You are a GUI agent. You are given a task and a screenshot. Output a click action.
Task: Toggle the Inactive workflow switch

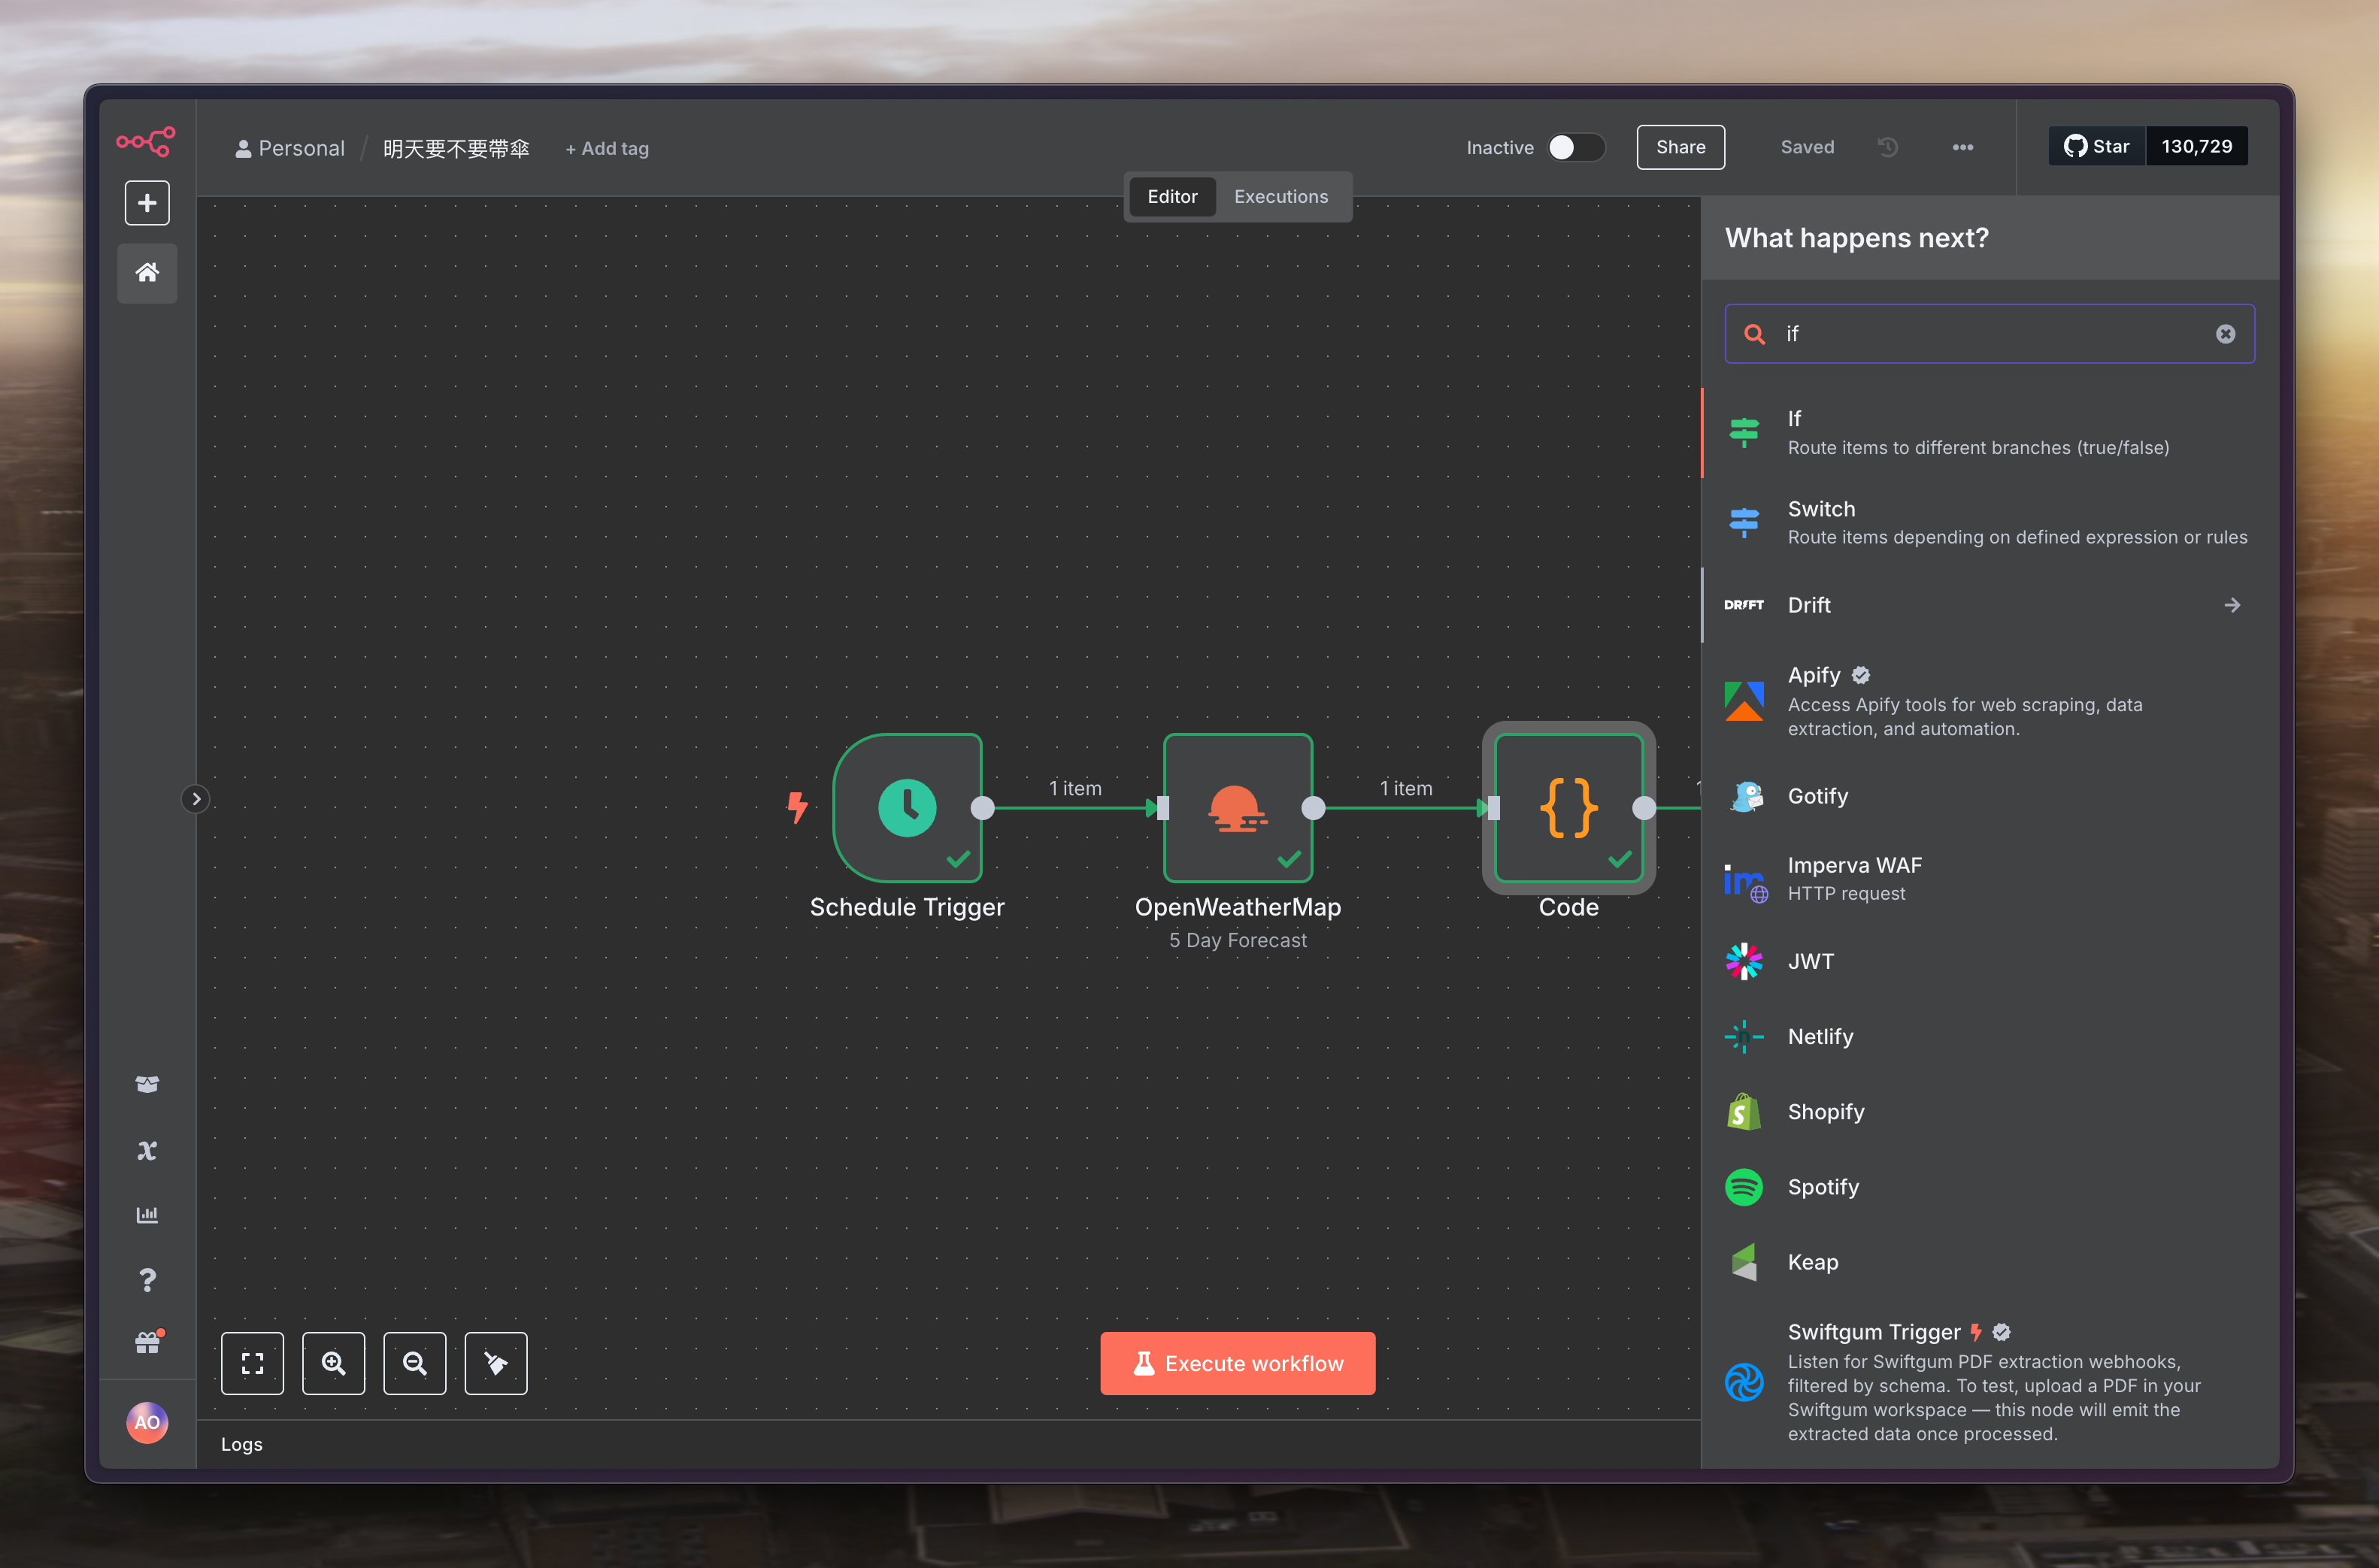[x=1575, y=148]
